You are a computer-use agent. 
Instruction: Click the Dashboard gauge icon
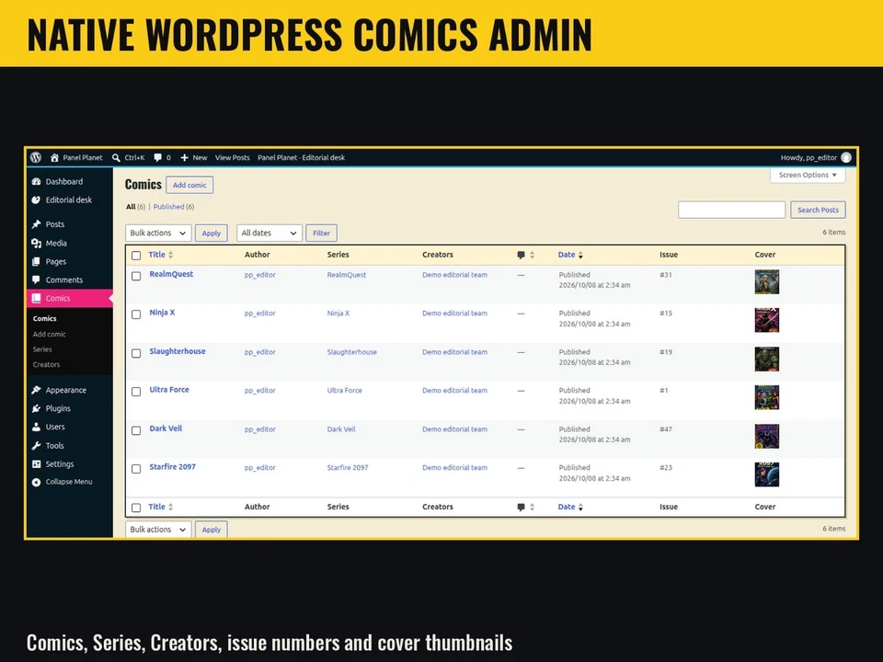(37, 181)
